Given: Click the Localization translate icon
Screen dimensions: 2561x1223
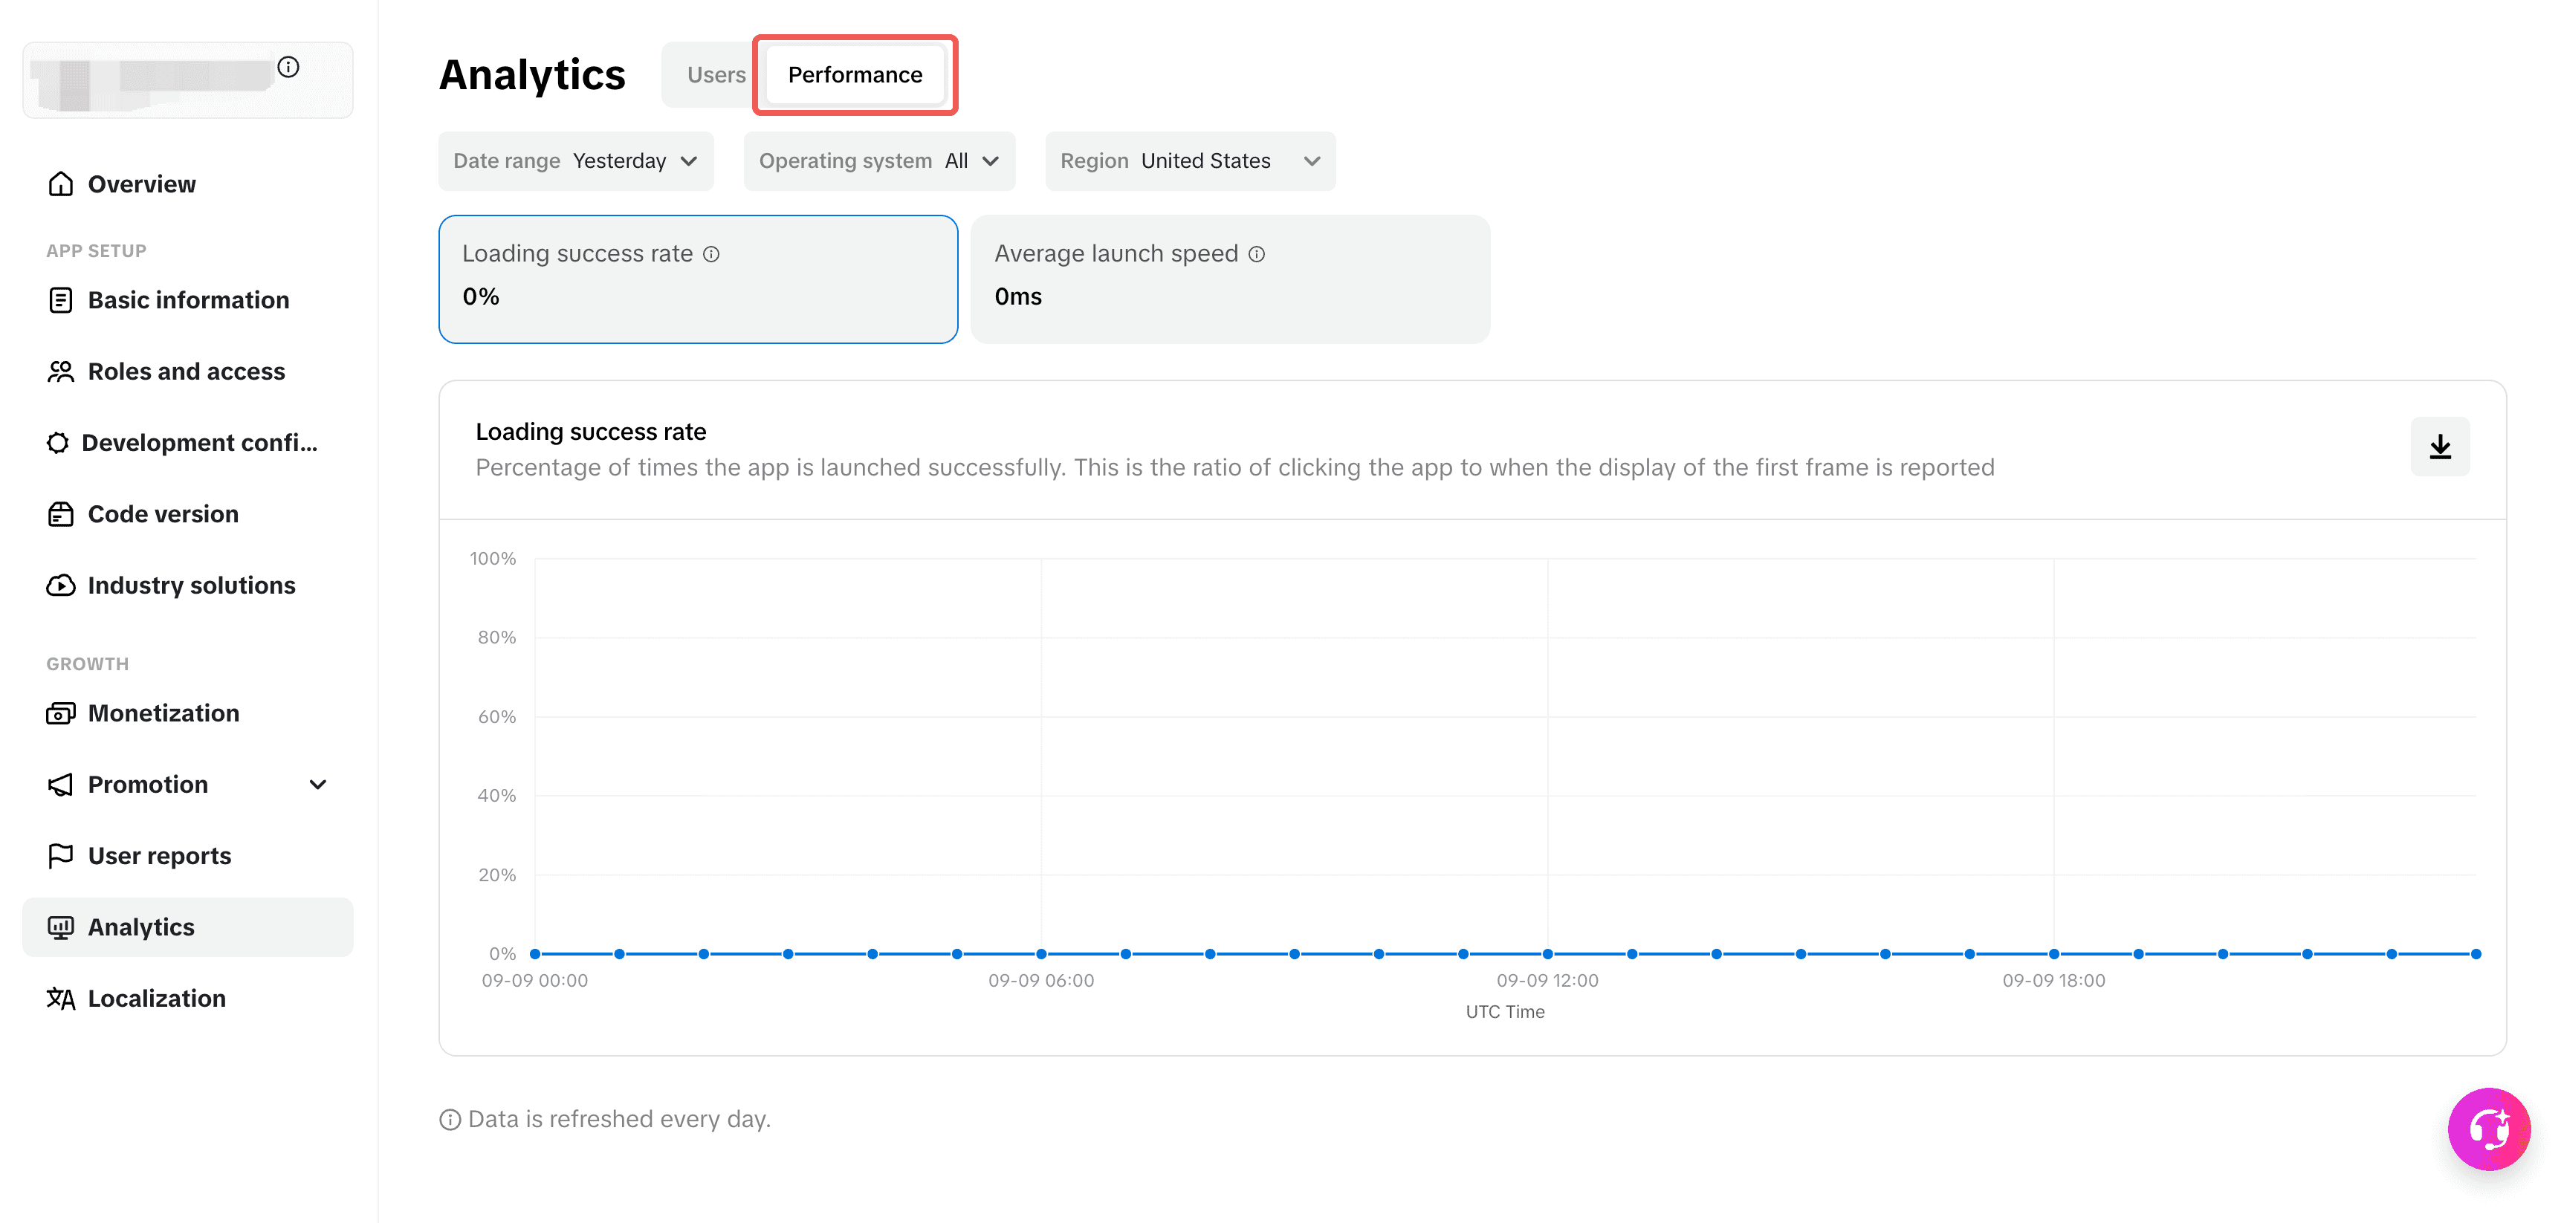Looking at the screenshot, I should [61, 999].
